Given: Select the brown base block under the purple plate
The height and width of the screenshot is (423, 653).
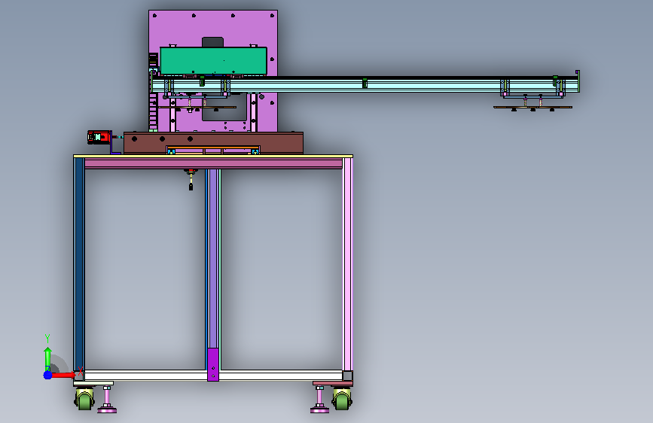Looking at the screenshot, I should tap(213, 143).
